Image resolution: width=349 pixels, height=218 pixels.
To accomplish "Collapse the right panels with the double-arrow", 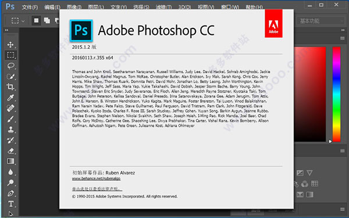I will click(x=343, y=30).
